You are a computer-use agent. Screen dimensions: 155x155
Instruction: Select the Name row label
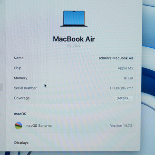[19, 58]
